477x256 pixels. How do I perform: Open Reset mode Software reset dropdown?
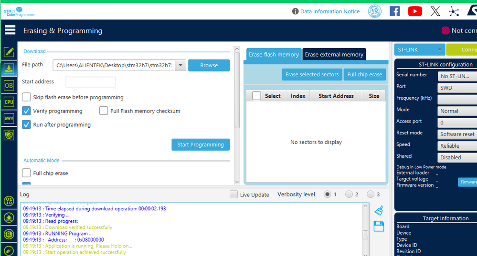(x=457, y=134)
